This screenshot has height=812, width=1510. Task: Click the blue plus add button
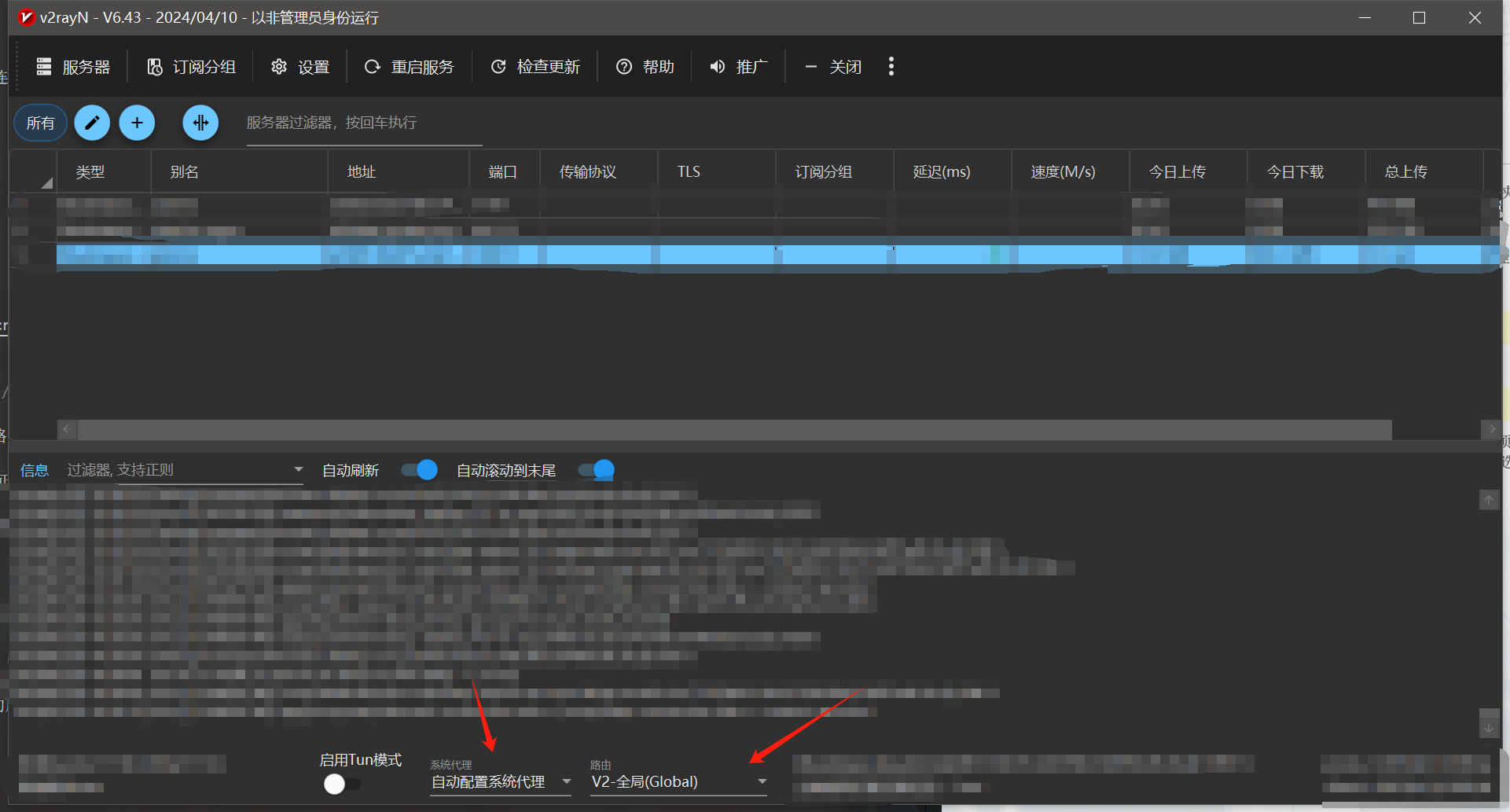(x=137, y=123)
